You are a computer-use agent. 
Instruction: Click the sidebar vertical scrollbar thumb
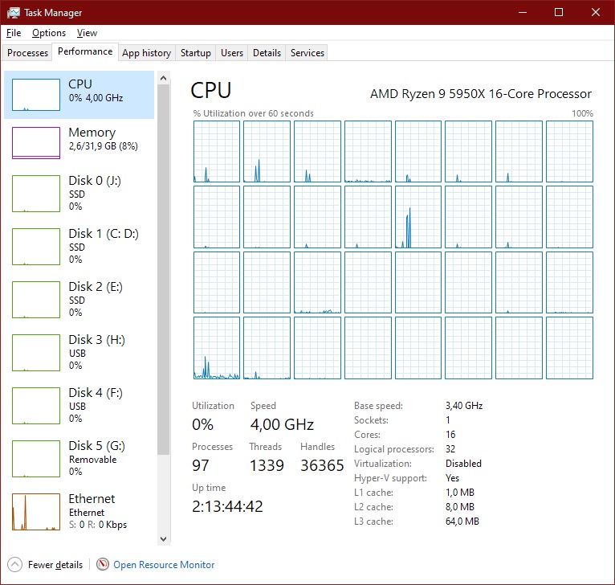pyautogui.click(x=164, y=269)
